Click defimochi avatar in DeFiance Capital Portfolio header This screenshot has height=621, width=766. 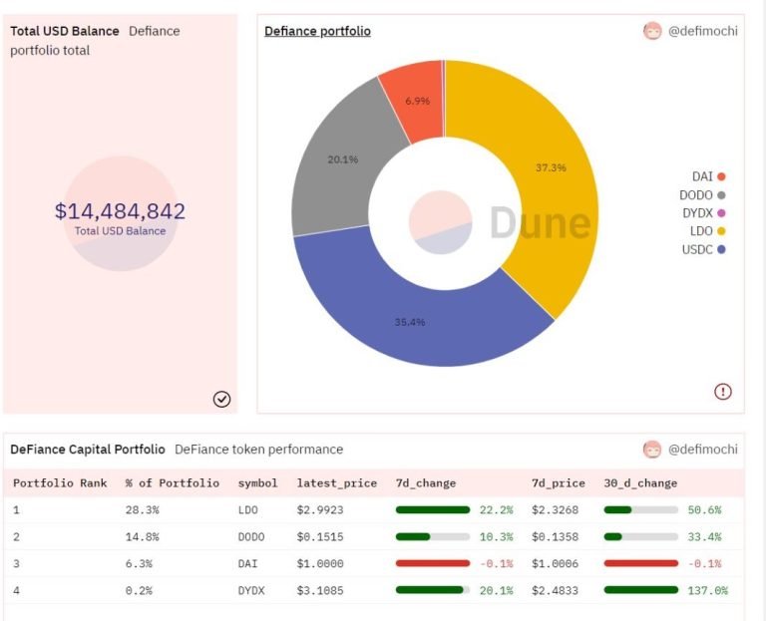pos(652,450)
